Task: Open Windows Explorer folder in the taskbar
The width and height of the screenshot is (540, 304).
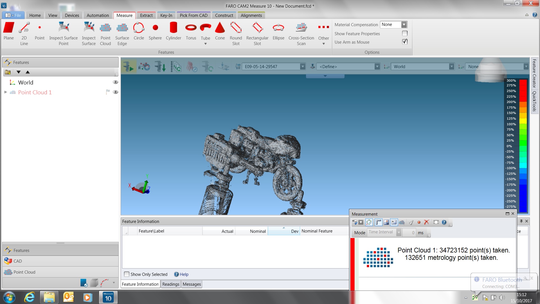Action: click(49, 297)
